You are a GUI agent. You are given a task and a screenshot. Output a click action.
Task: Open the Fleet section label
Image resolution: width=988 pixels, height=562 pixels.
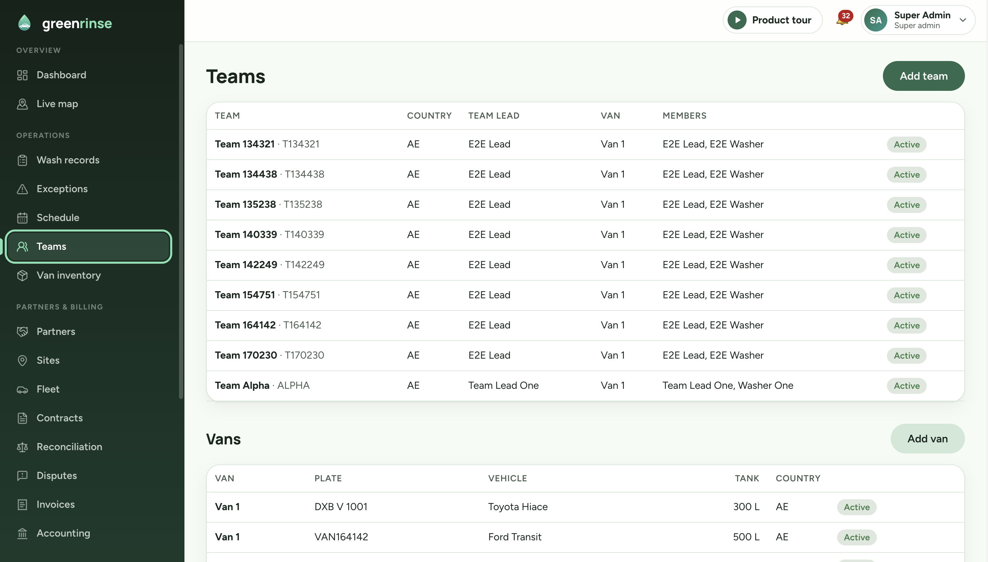[48, 389]
